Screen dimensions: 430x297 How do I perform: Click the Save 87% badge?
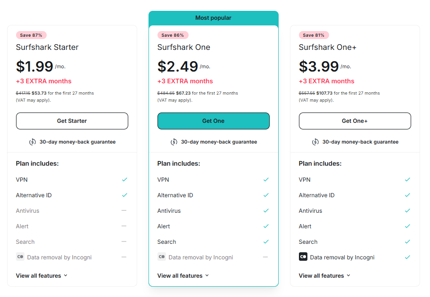[x=31, y=35]
